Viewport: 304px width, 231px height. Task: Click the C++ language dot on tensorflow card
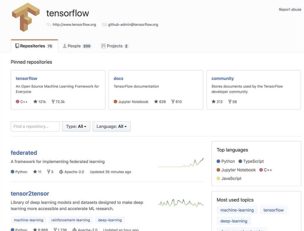[x=17, y=101]
